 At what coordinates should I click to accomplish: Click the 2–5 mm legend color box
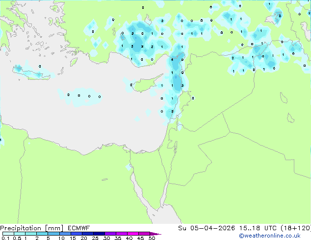pyautogui.click(x=42, y=234)
